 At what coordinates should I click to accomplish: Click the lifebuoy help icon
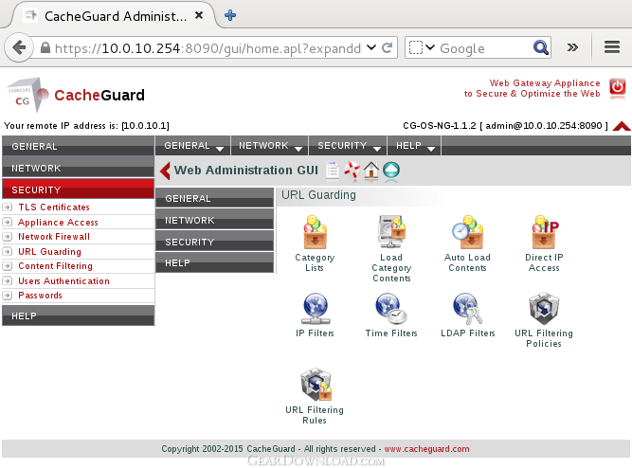(352, 171)
